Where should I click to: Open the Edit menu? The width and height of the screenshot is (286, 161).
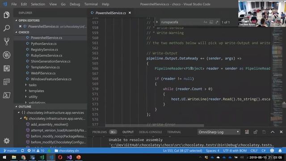click(x=24, y=4)
